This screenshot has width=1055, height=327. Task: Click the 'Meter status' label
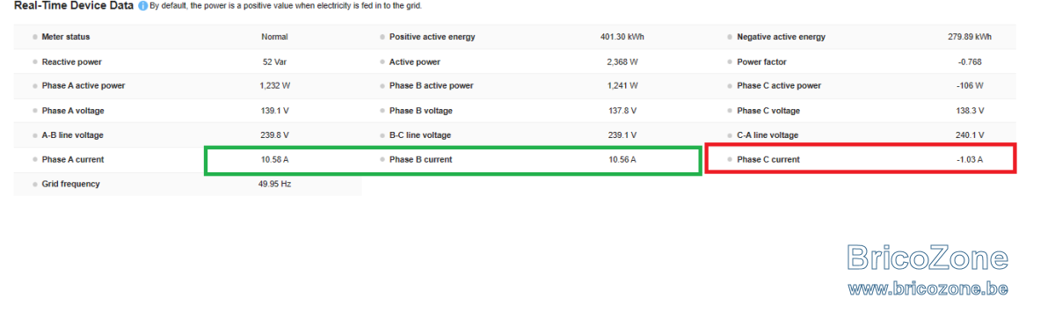point(66,37)
